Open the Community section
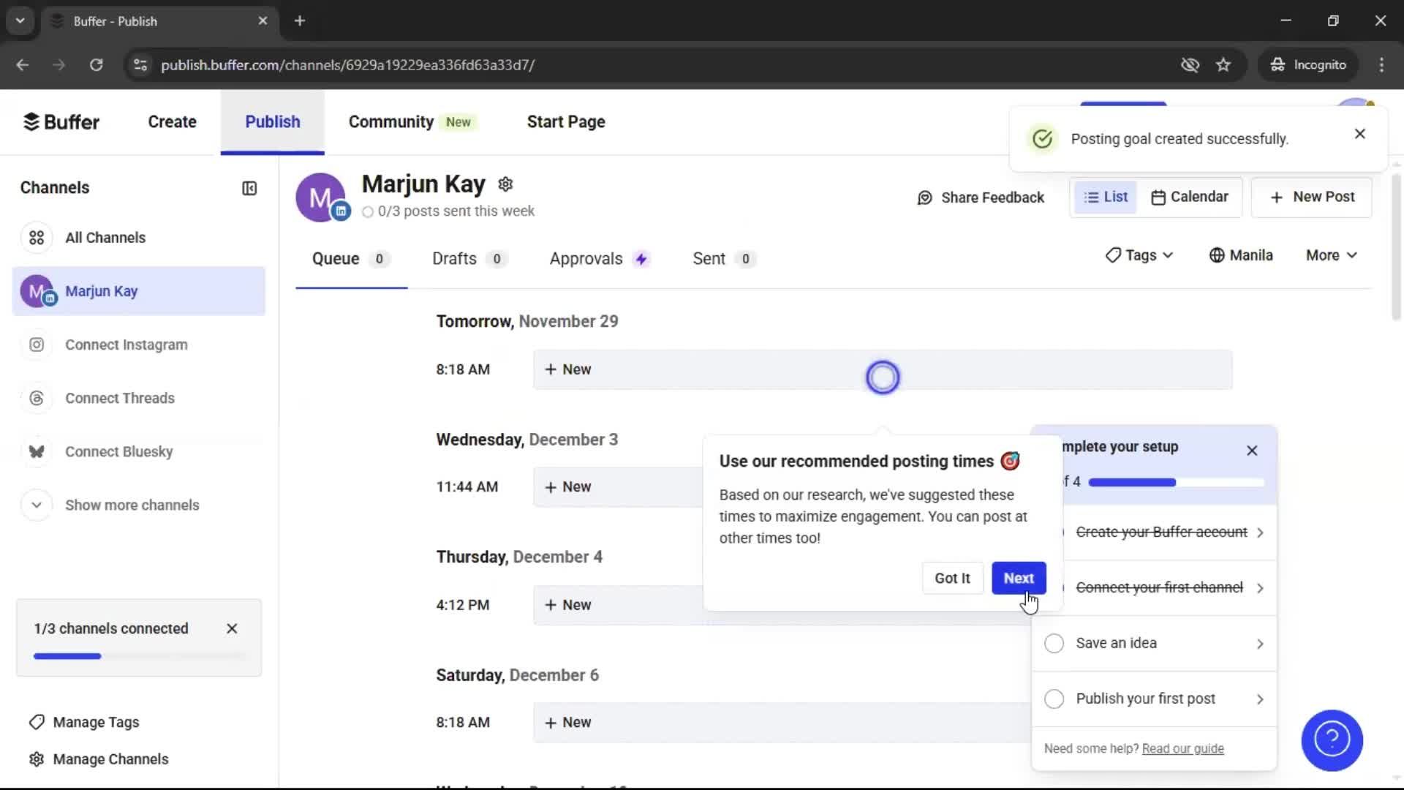This screenshot has width=1404, height=790. (x=391, y=121)
